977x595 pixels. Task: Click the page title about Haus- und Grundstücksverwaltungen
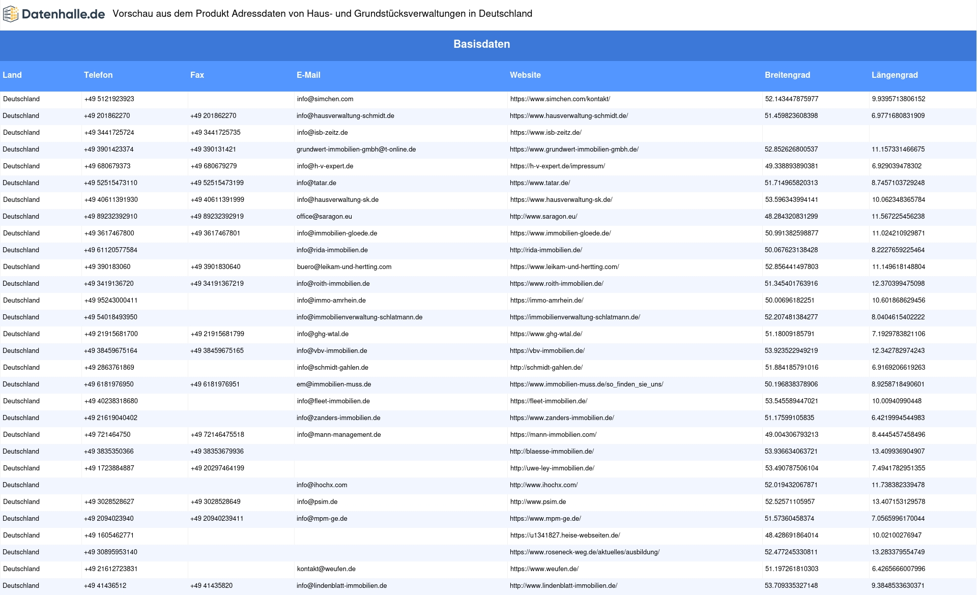[323, 14]
